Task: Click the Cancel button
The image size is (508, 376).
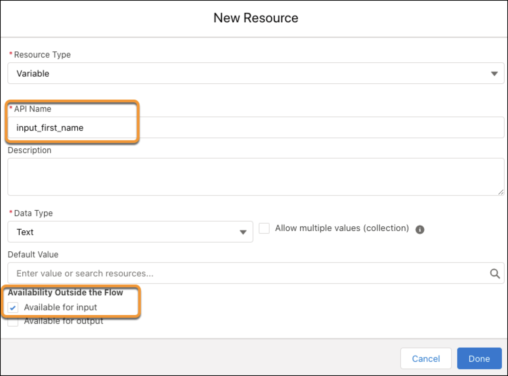Action: [426, 358]
